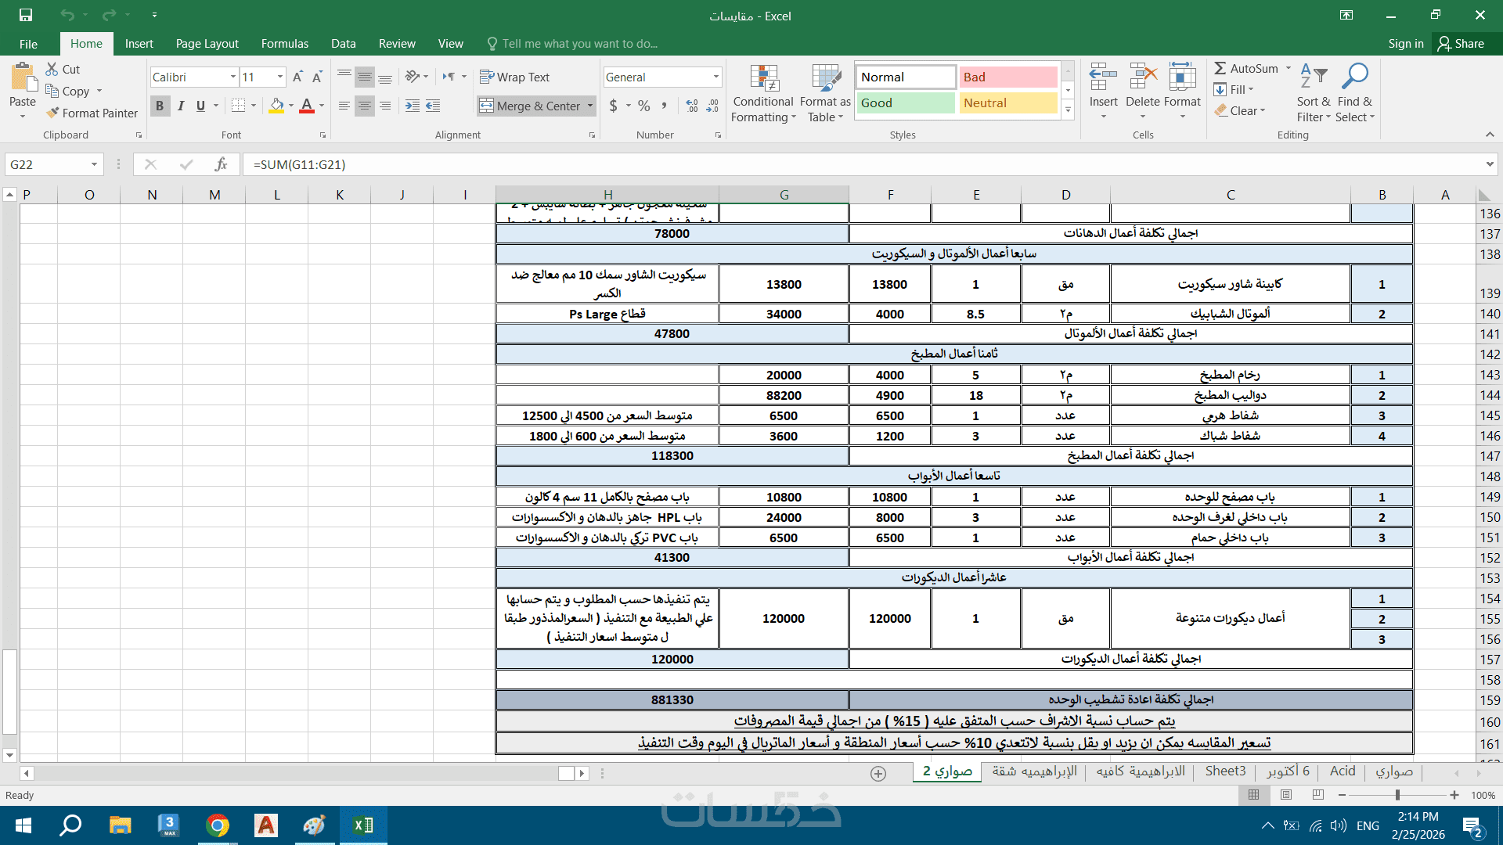Click the Insert Function fx icon

[221, 164]
